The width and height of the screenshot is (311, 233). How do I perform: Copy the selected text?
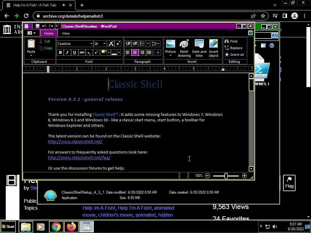(46, 48)
